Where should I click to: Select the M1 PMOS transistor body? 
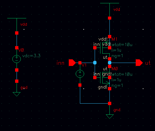(x=105, y=48)
